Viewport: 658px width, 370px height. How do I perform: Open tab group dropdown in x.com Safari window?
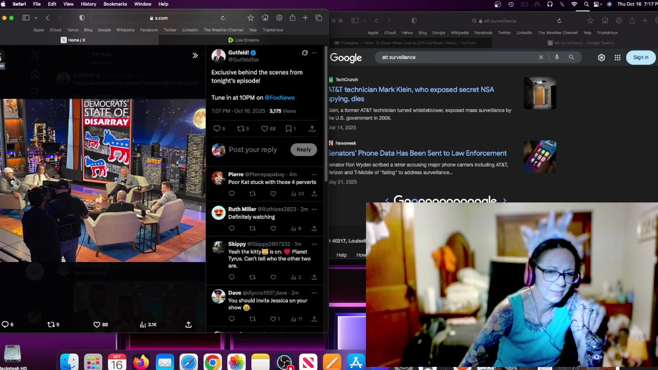click(35, 18)
